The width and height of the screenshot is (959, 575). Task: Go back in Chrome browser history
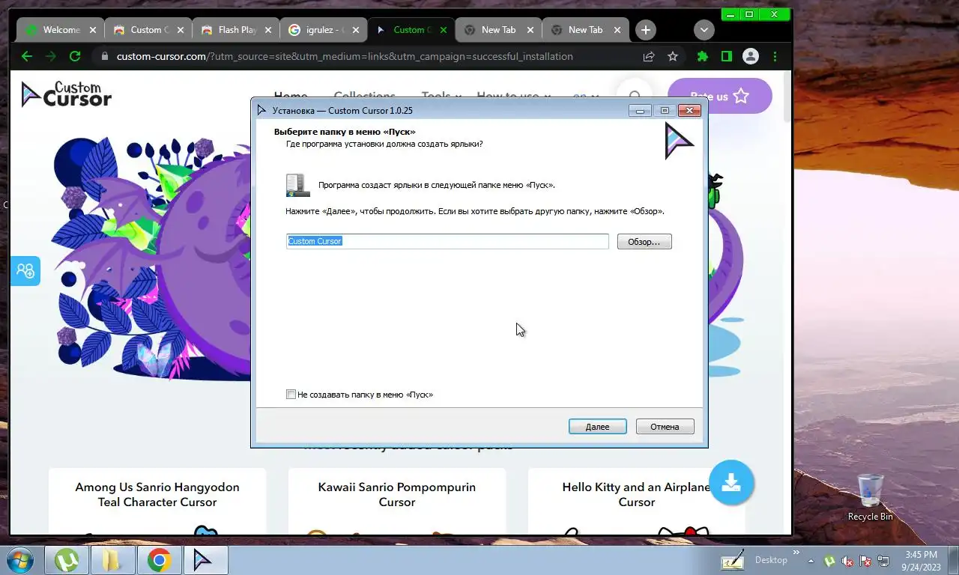[27, 56]
